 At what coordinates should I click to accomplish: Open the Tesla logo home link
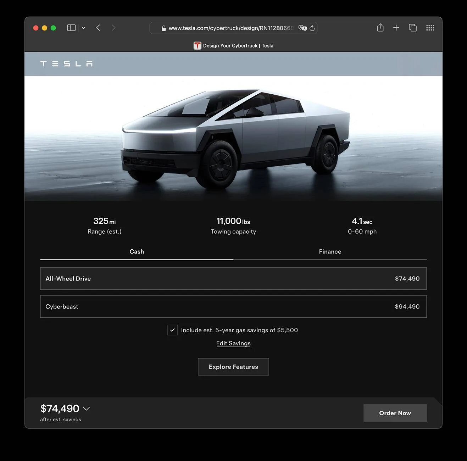point(66,63)
